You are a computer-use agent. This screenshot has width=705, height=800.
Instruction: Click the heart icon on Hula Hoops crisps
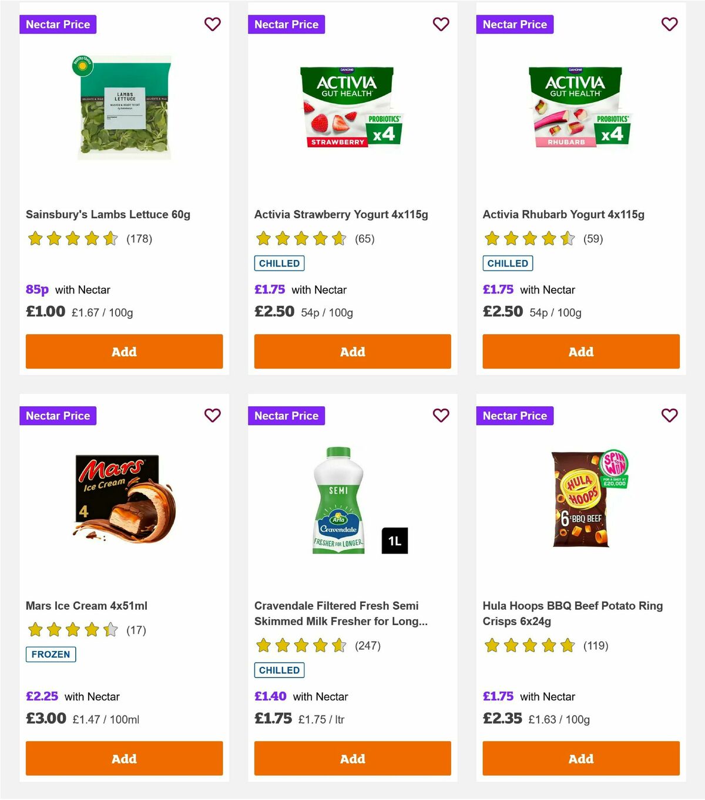click(669, 415)
